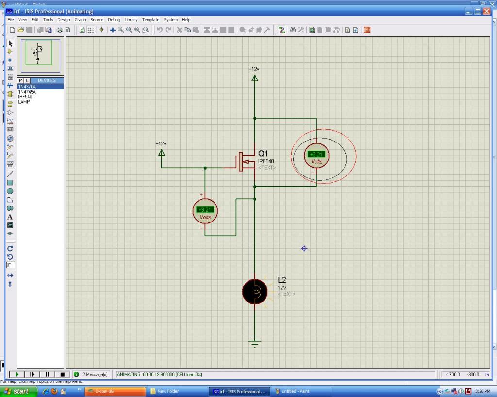Screen dimensions: 497x397
Task: Select IRF540 in the devices list
Action: [25, 96]
